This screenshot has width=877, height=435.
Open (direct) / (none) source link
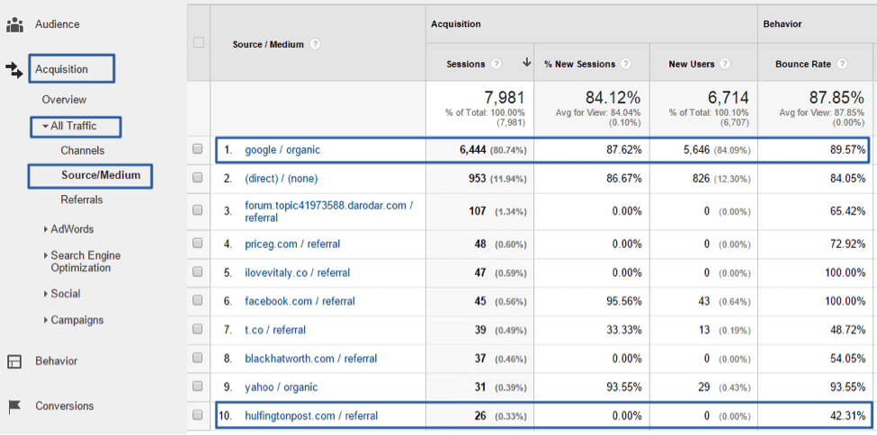pos(282,178)
